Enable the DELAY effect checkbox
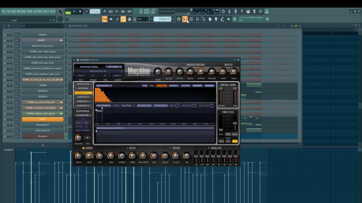The width and height of the screenshot is (362, 203). [128, 148]
